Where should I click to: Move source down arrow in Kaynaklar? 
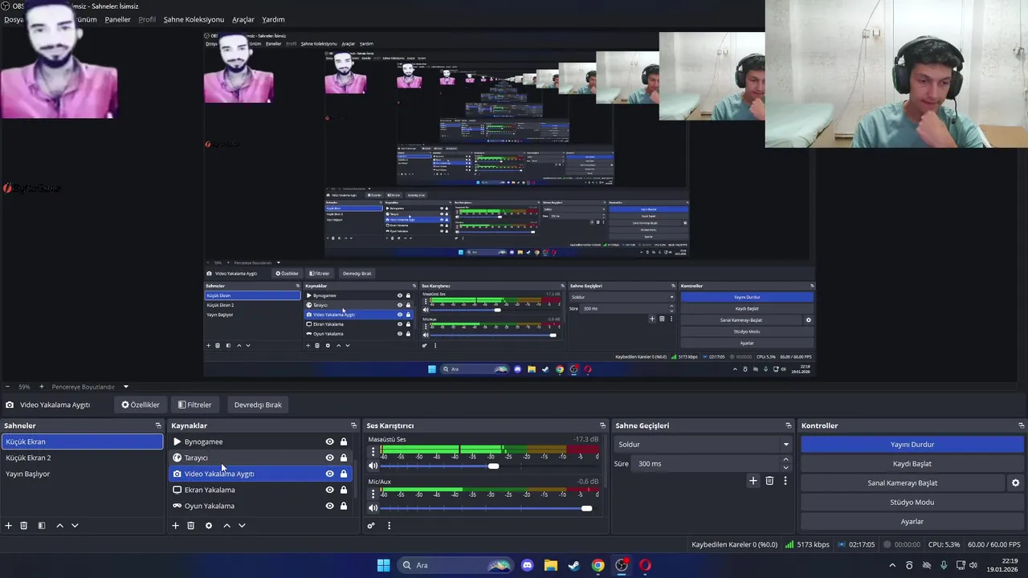pos(242,526)
